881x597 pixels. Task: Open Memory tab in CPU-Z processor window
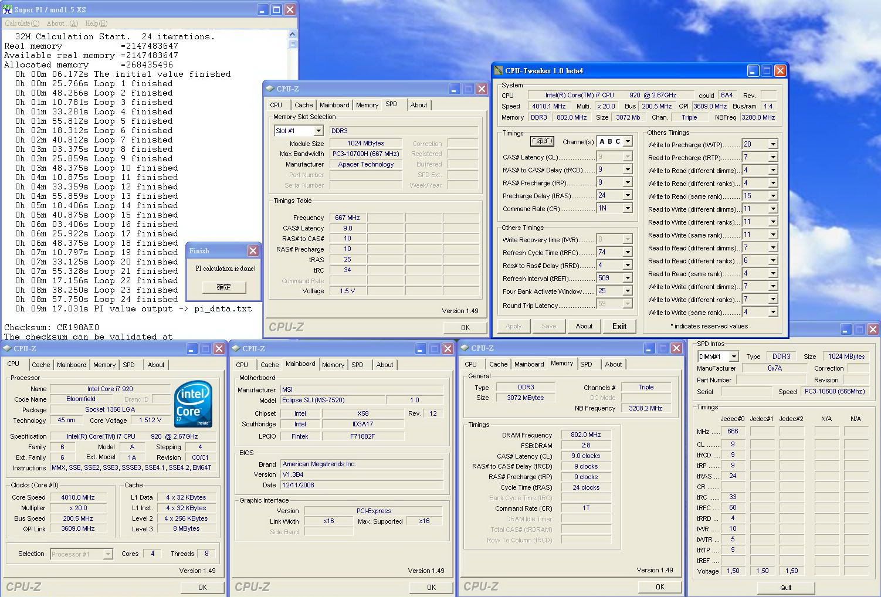(104, 365)
